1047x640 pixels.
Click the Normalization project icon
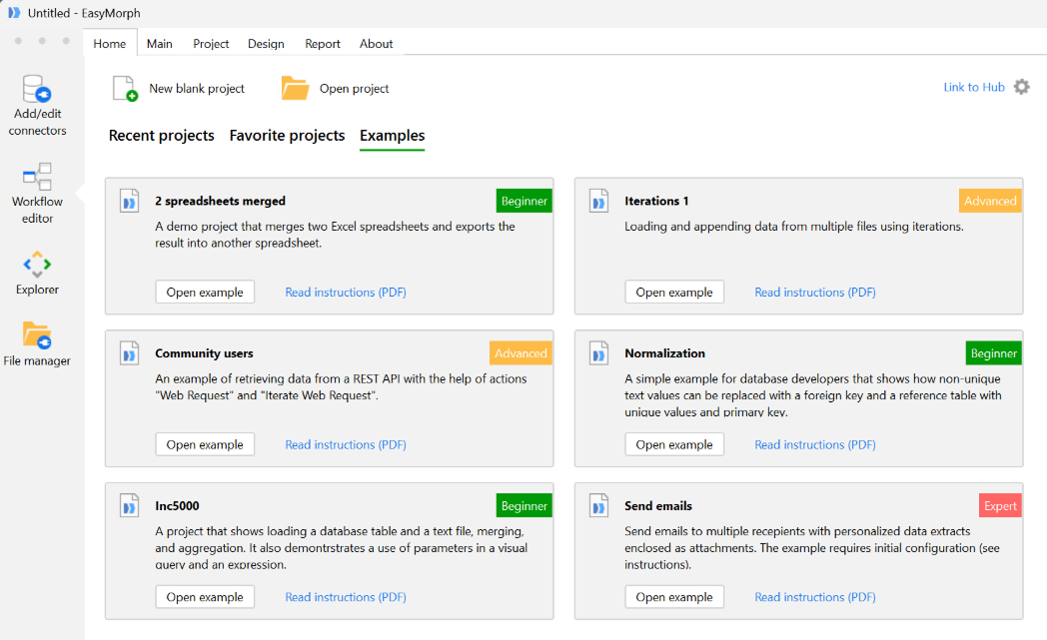599,353
